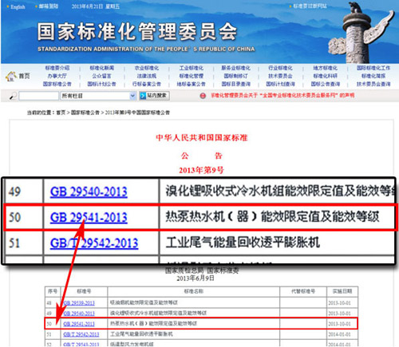
Task: Click date 2013-10-01 in the row numbered 50
Action: [339, 324]
